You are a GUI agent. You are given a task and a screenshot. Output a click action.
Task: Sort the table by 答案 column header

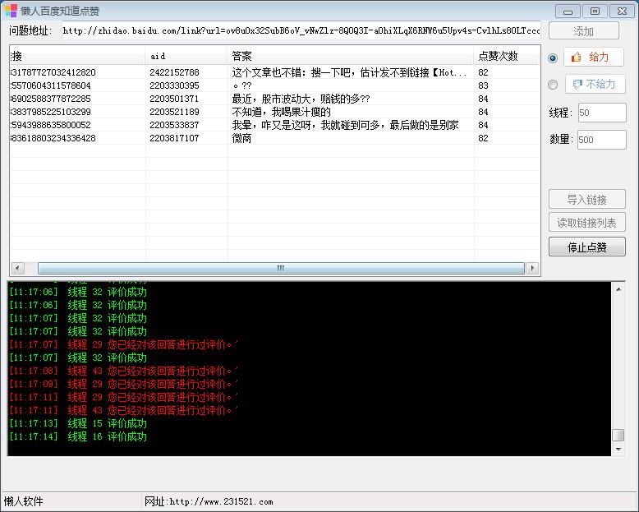coord(351,56)
